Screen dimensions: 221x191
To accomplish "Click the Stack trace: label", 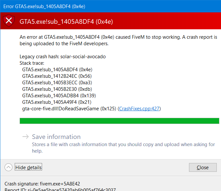I will click(x=32, y=63).
